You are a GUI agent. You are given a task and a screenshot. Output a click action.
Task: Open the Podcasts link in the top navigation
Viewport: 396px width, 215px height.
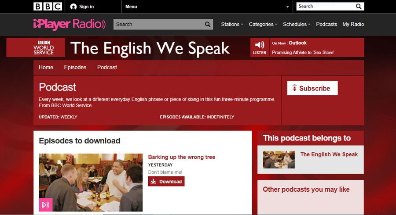[x=326, y=24]
